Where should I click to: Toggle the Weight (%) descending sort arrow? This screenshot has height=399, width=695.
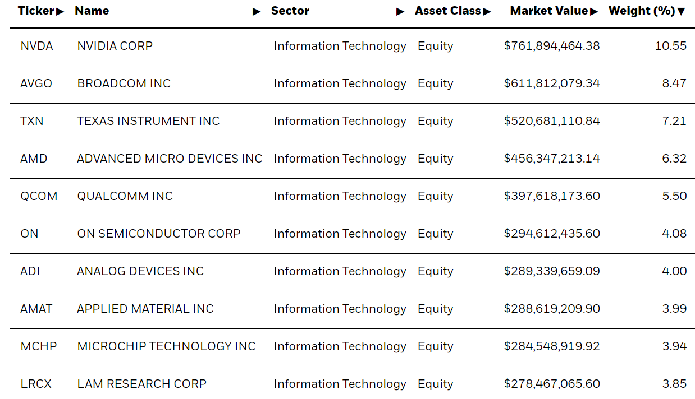tap(682, 11)
